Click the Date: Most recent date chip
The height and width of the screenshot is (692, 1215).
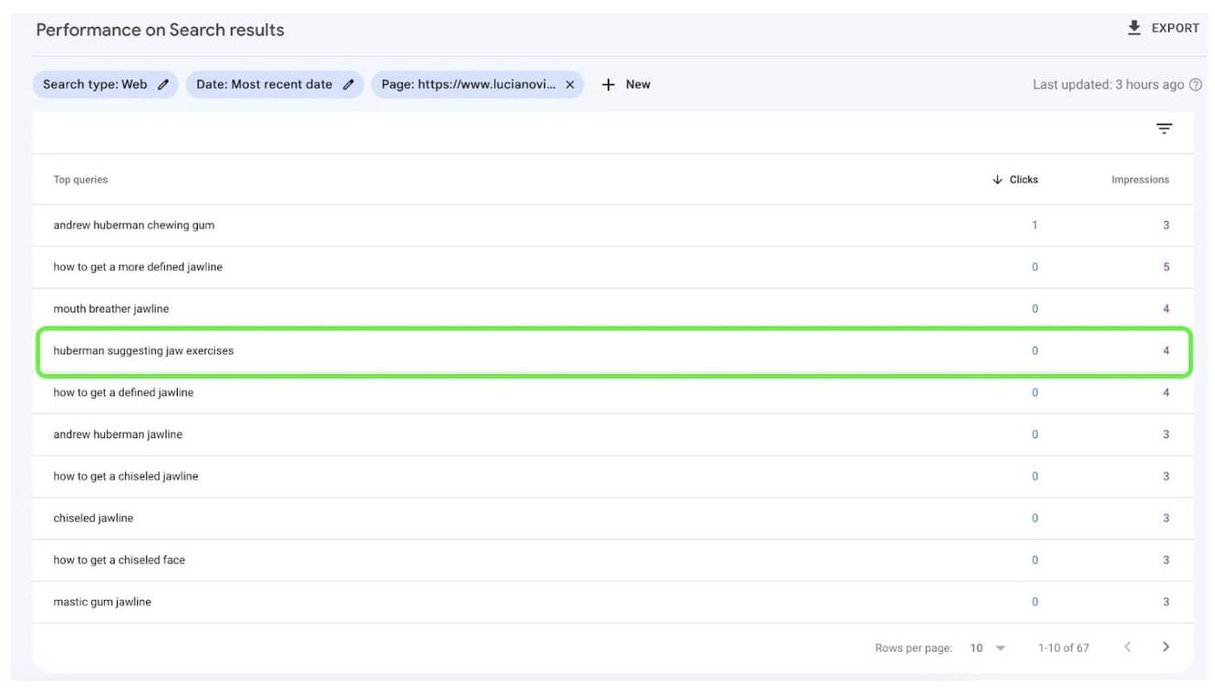pos(274,84)
